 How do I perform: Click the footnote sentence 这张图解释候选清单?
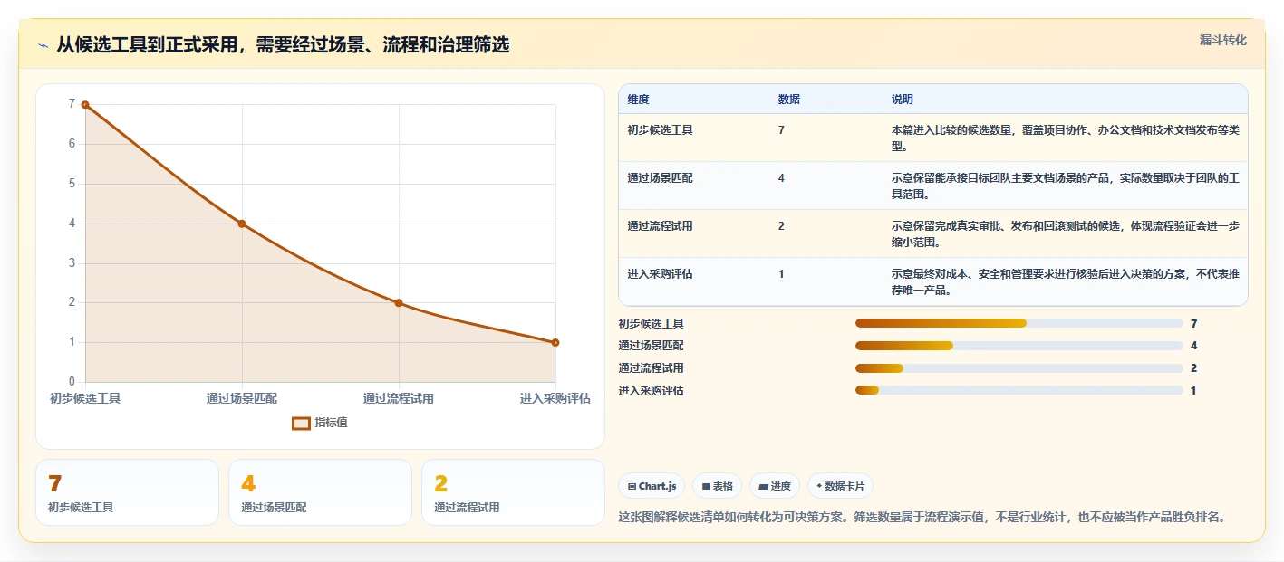922,518
